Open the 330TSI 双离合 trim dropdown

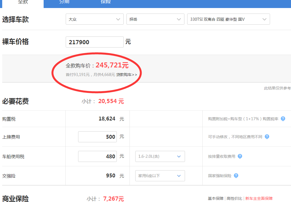[228, 19]
